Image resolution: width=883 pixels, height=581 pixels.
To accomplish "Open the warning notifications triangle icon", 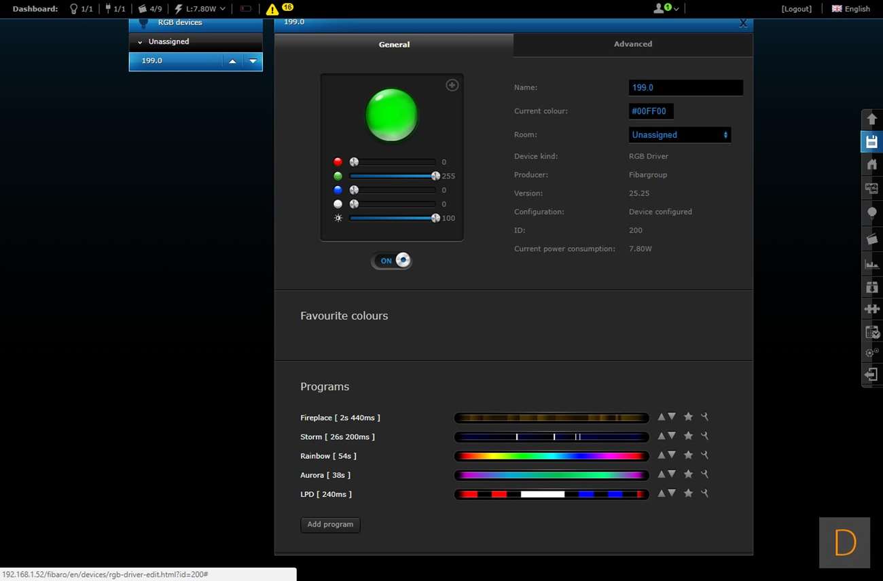I will 272,10.
